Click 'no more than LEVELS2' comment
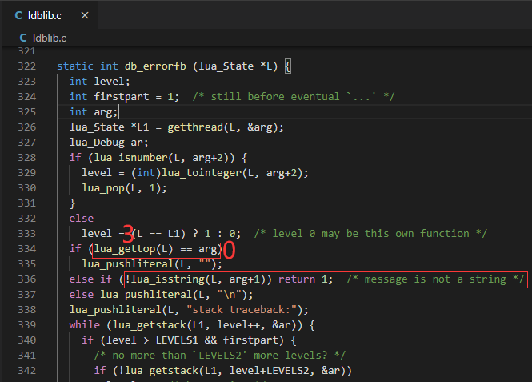 (x=219, y=356)
